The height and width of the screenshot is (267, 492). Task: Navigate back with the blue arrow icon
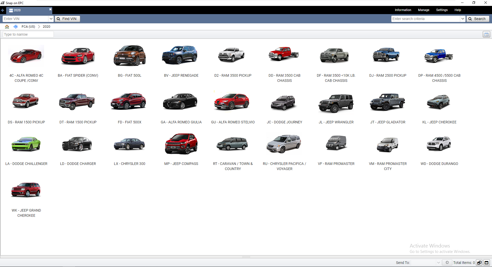15,27
